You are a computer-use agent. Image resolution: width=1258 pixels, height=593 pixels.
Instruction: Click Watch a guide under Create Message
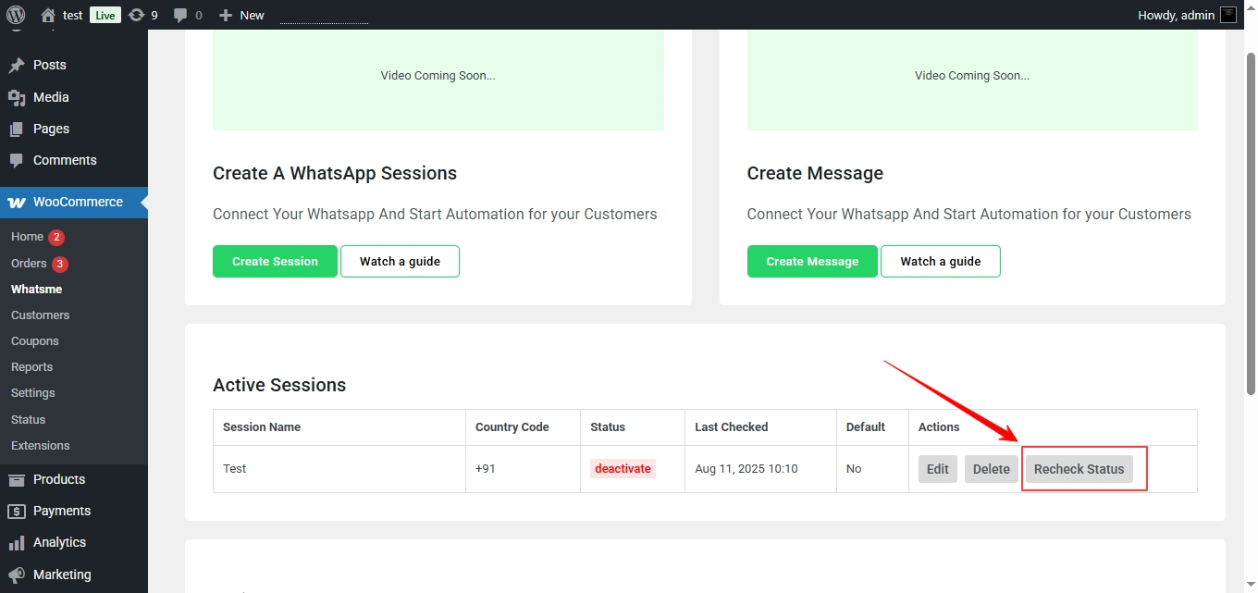click(940, 261)
